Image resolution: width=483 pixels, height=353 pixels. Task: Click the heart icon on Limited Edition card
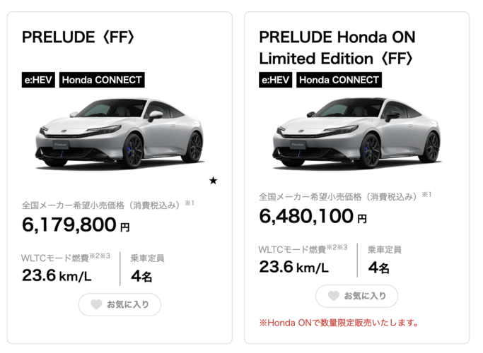coord(333,296)
